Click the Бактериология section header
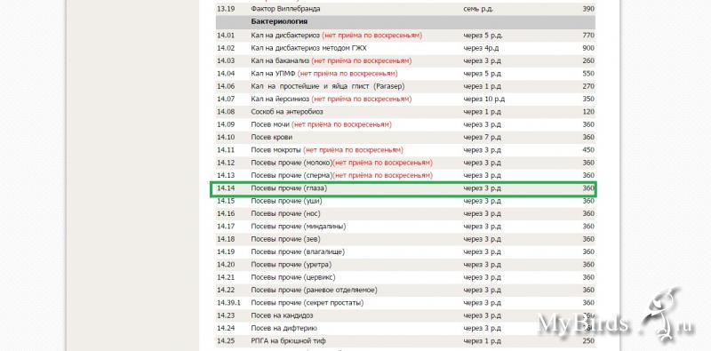 (405, 21)
